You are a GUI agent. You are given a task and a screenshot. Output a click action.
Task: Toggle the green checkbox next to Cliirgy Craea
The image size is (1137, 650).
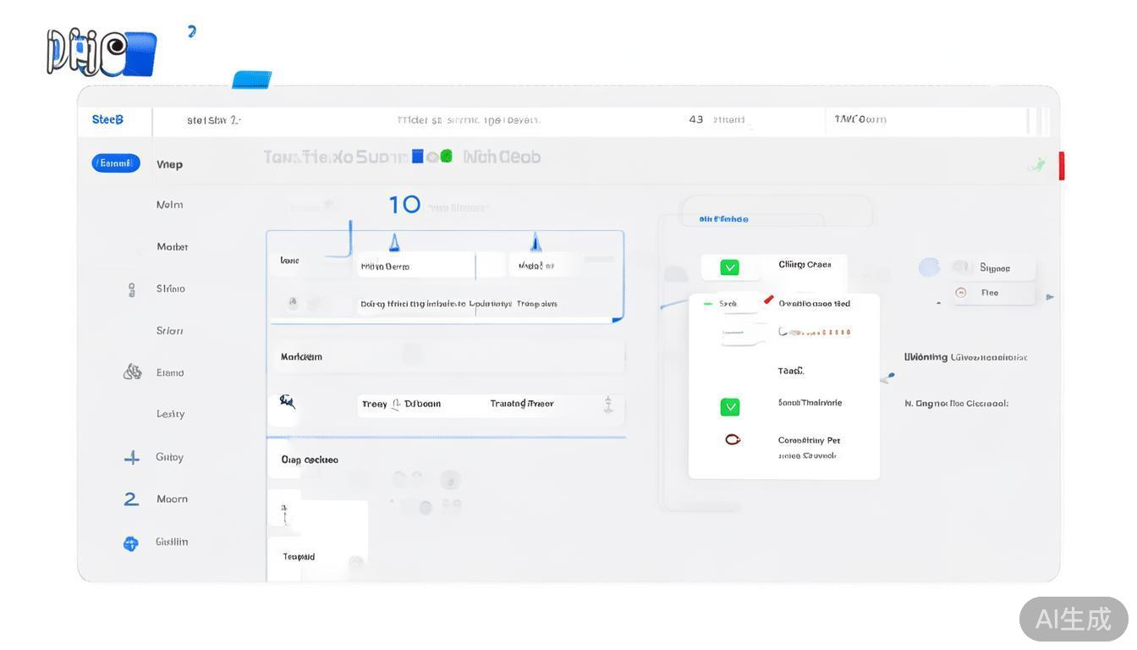[x=729, y=267]
